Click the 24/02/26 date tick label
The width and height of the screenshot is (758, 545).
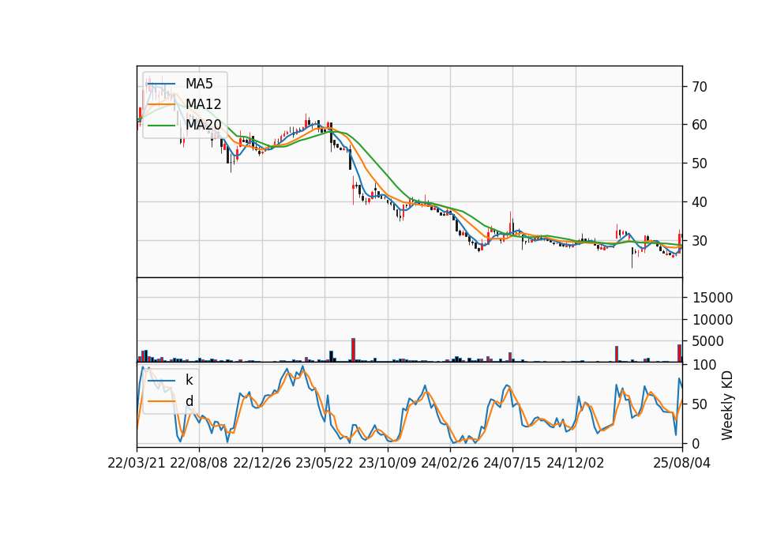coord(449,463)
